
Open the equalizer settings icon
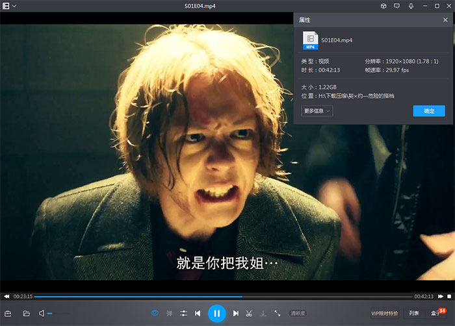point(184,314)
